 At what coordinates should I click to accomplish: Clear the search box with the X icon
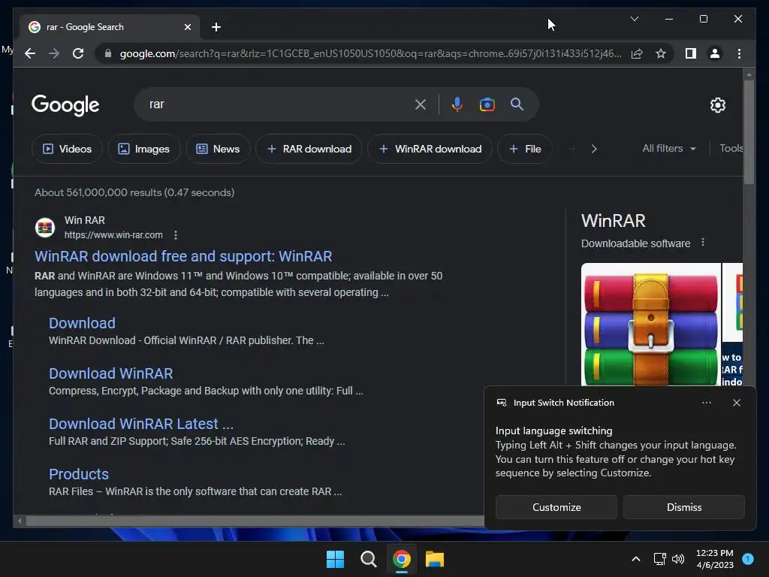click(421, 104)
